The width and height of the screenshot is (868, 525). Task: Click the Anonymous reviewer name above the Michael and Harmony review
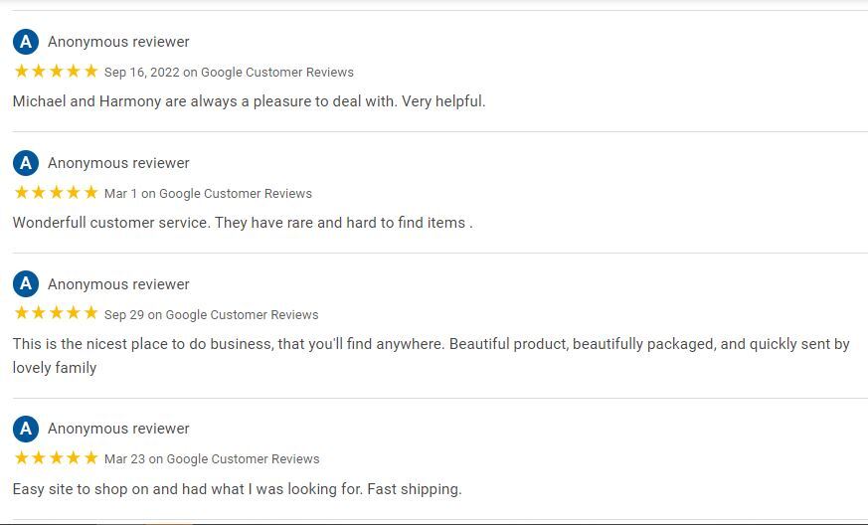tap(118, 42)
